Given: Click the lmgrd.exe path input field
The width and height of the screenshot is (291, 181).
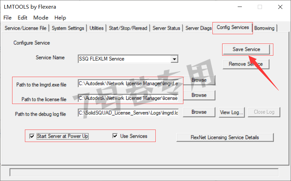Looking at the screenshot, I should click(128, 84).
